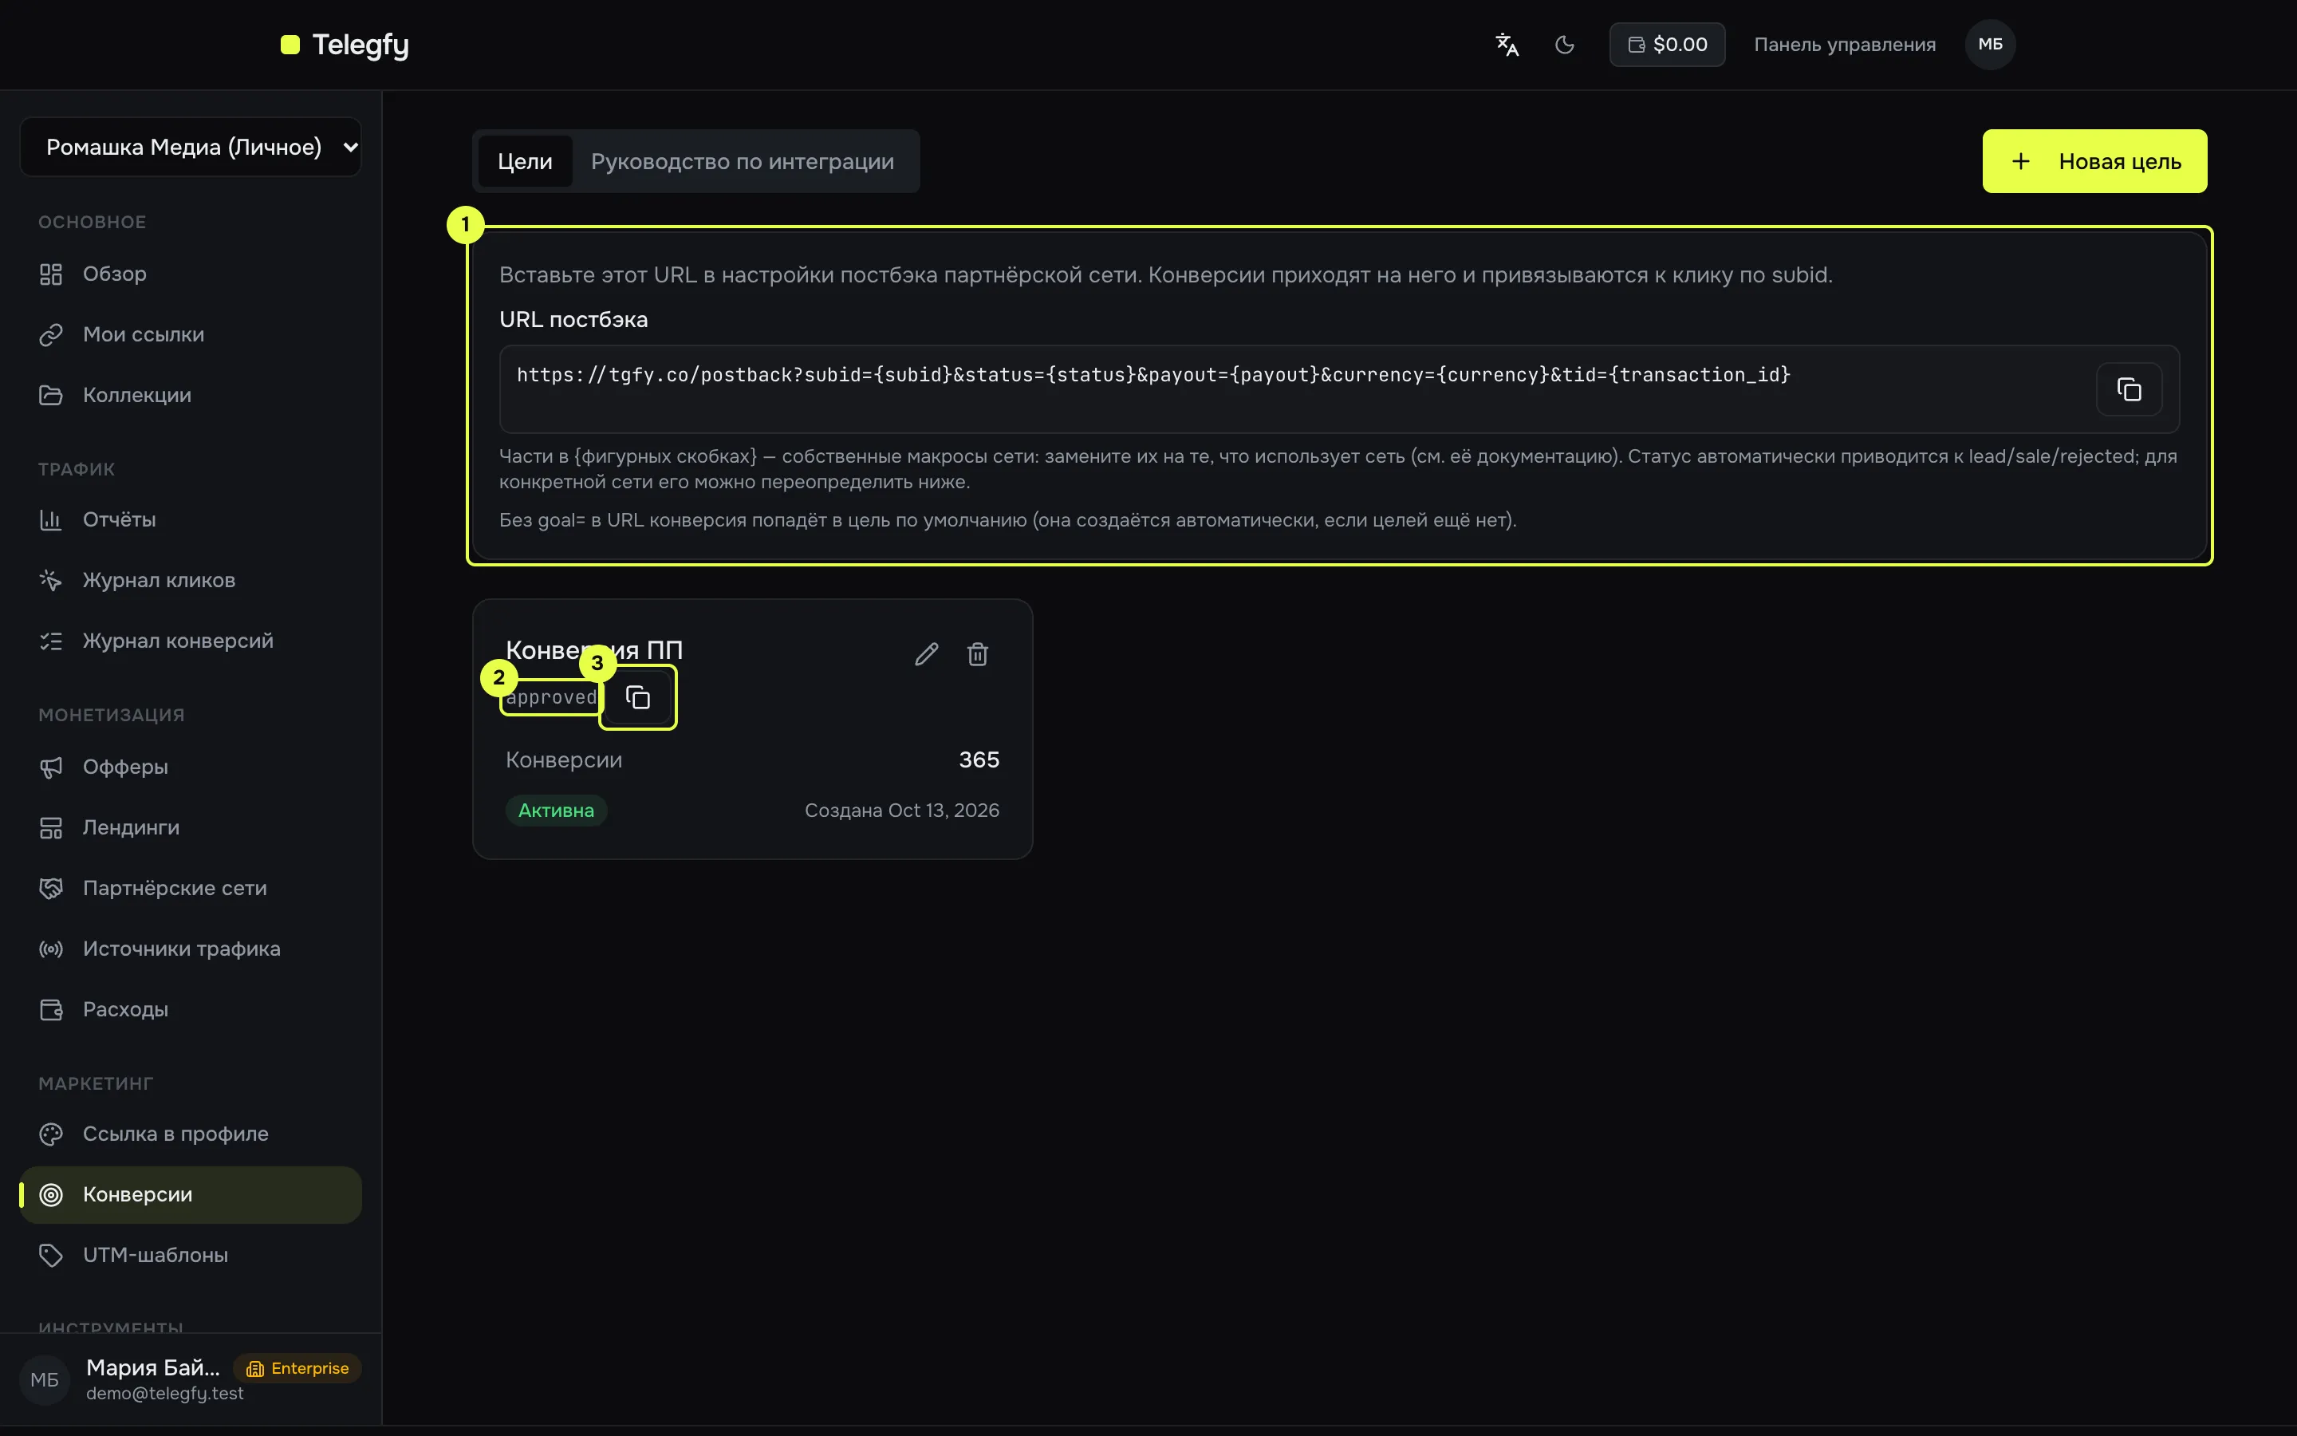The image size is (2297, 1436).
Task: Go to Офферы page
Action: coord(191,767)
